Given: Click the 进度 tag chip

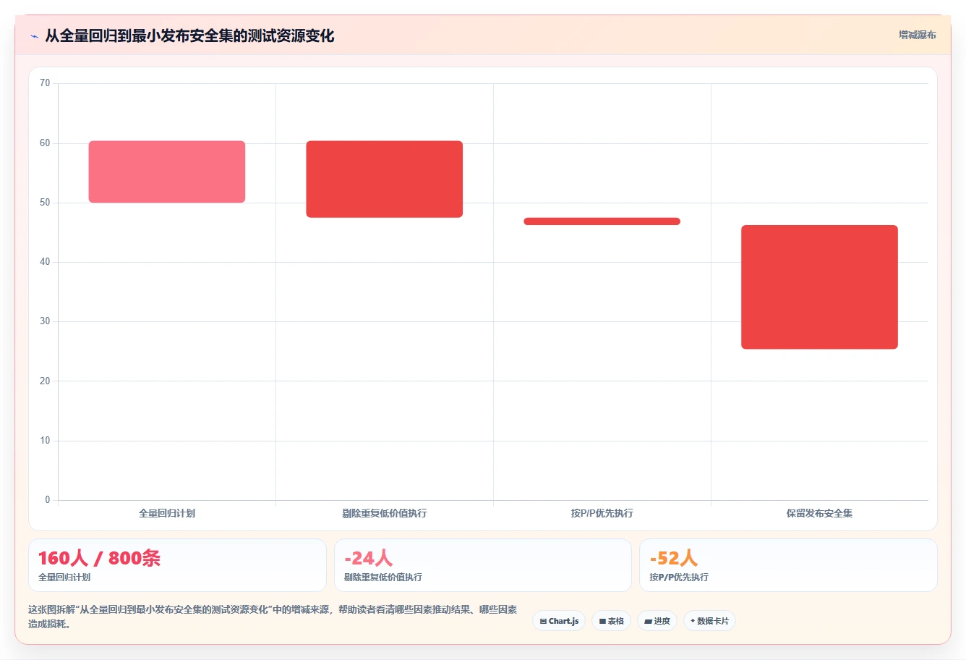Looking at the screenshot, I should (657, 621).
